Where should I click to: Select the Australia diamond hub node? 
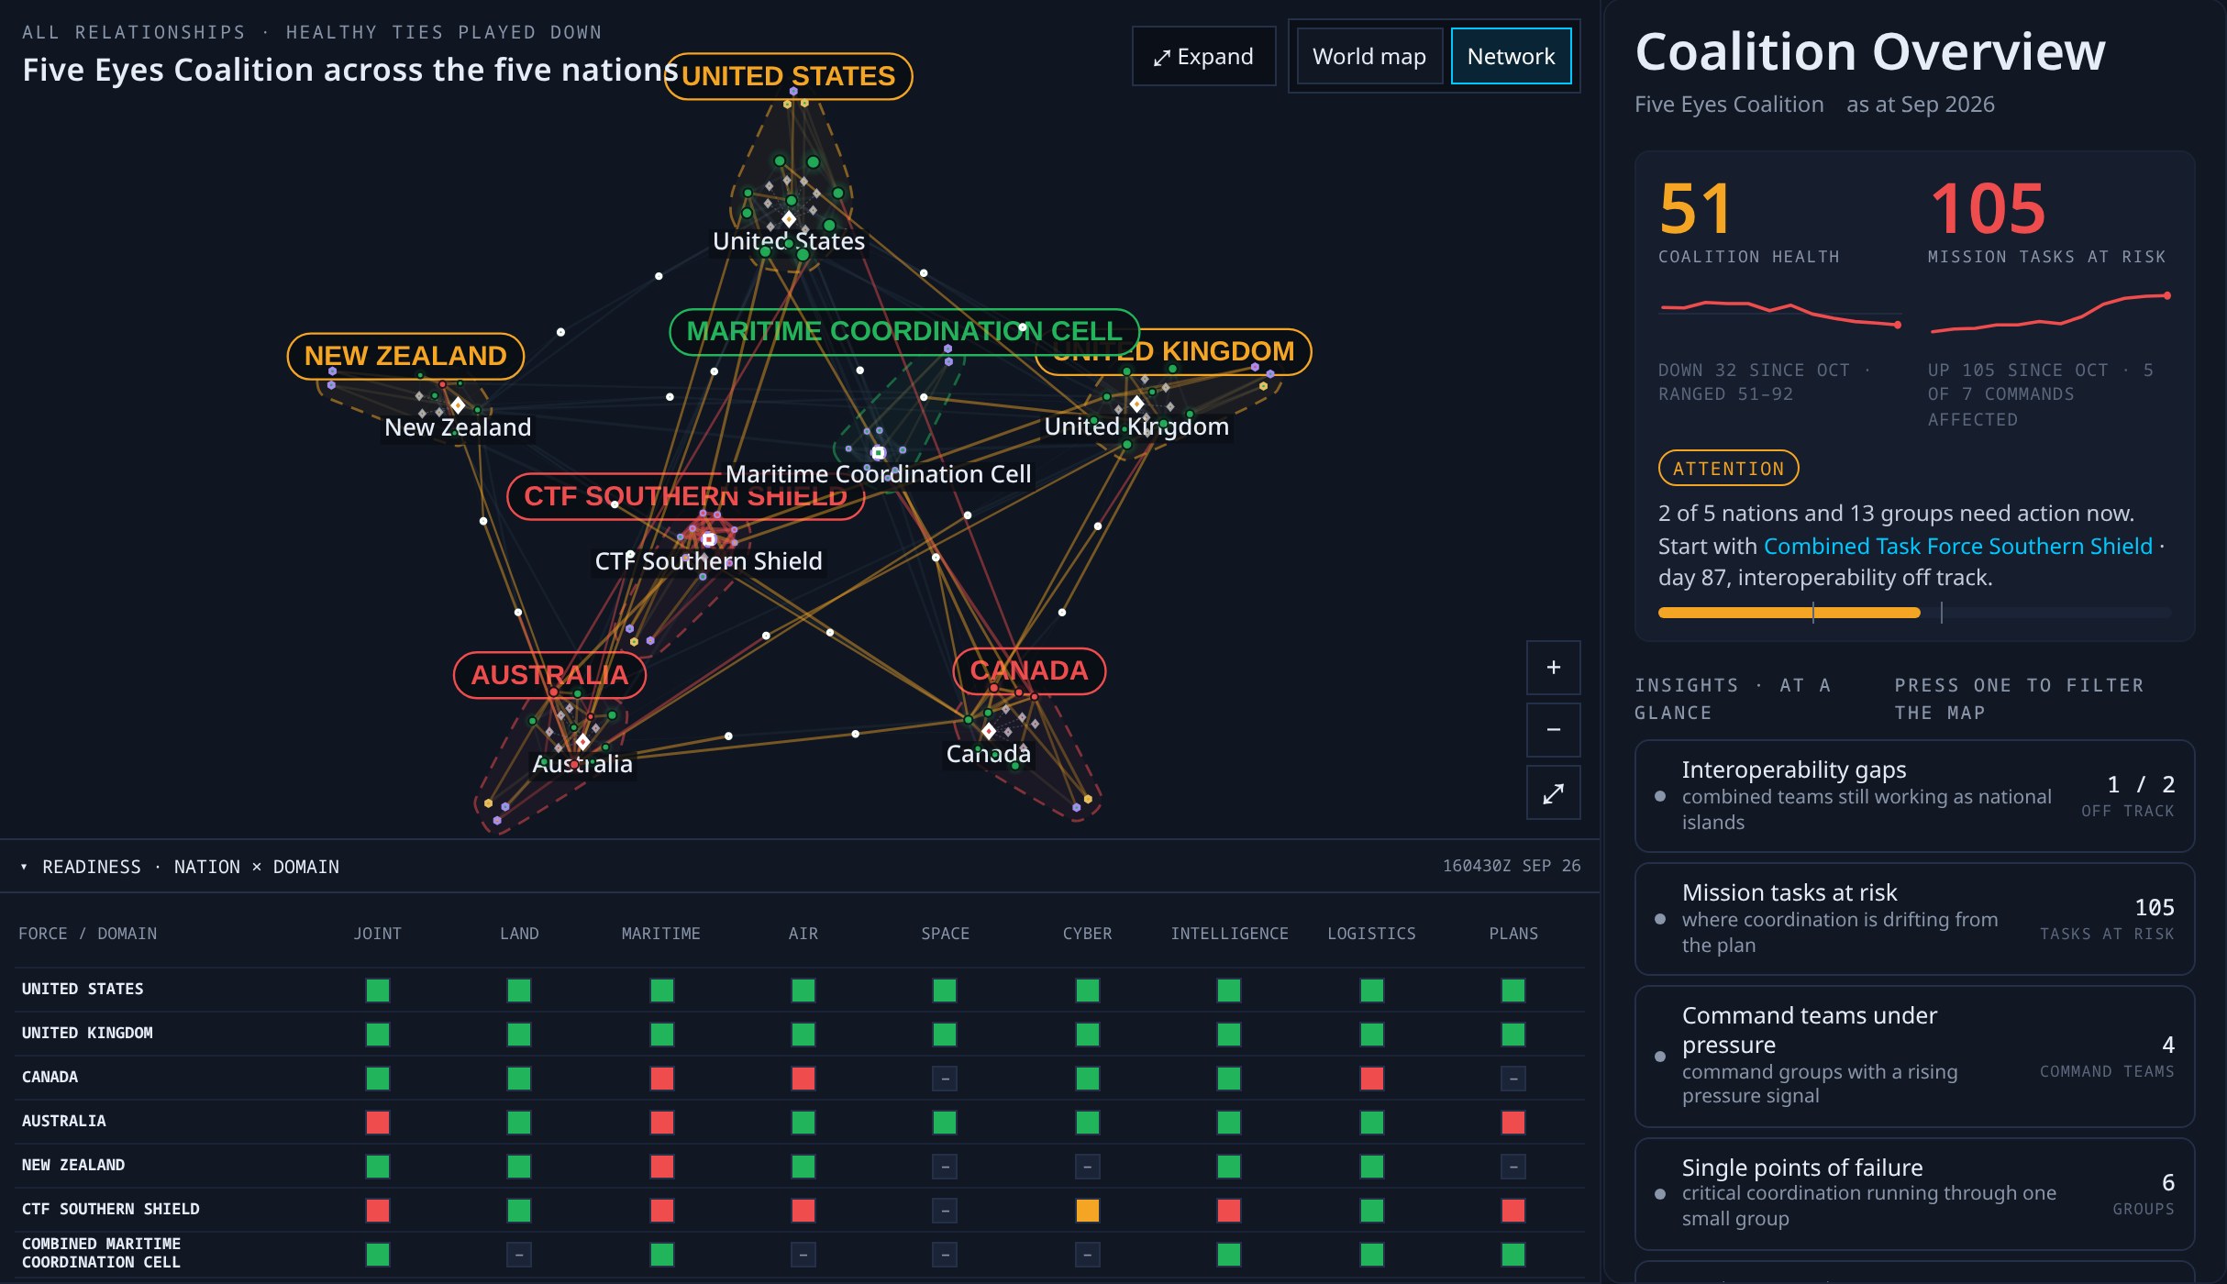coord(582,741)
